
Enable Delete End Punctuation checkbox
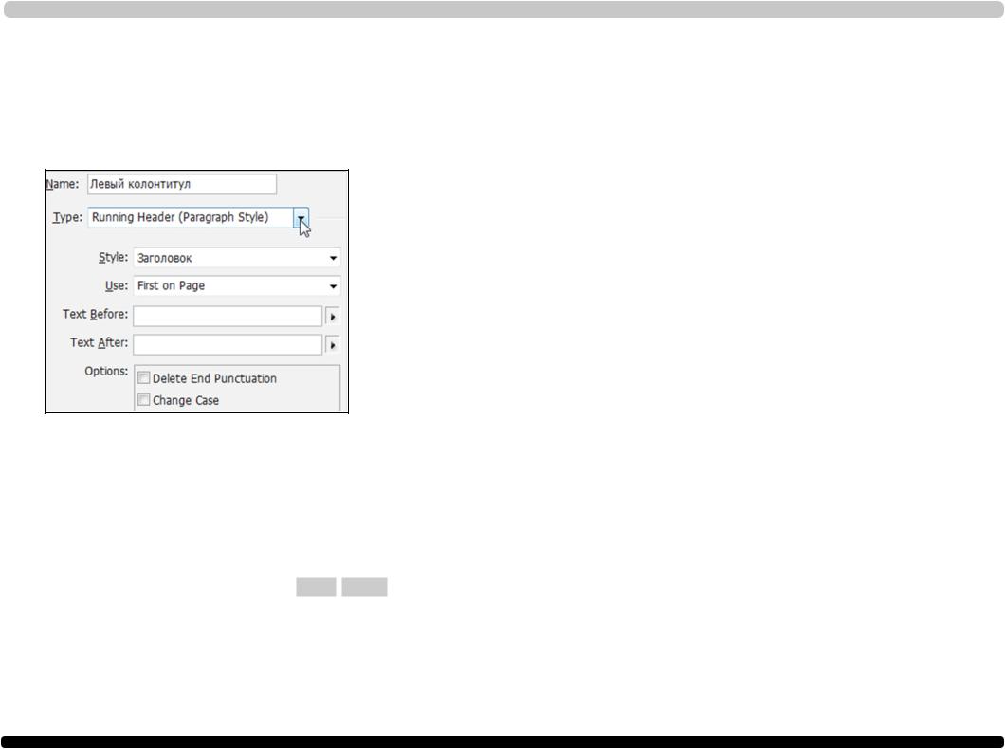tap(143, 378)
